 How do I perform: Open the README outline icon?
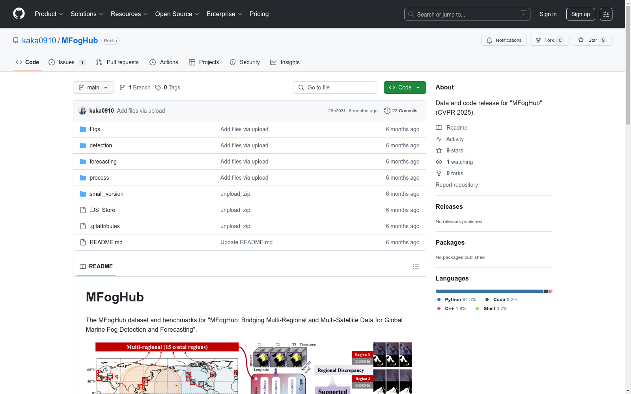tap(416, 267)
